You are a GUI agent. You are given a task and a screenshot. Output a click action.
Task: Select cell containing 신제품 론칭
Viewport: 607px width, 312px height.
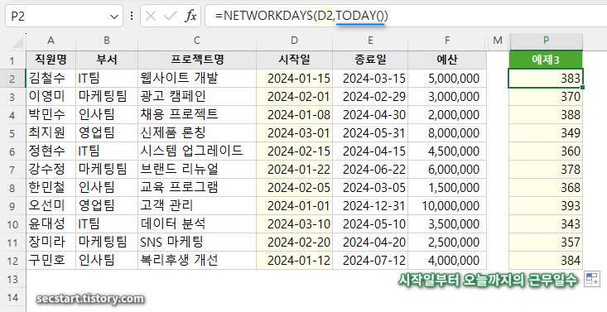click(197, 133)
